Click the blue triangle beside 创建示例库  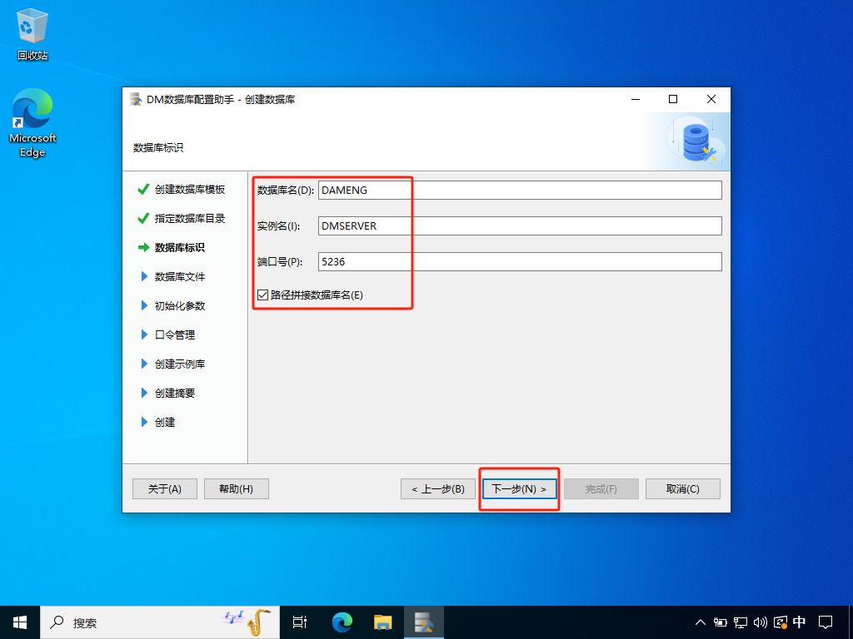[x=144, y=364]
